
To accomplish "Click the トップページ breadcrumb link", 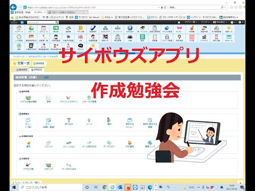I will pyautogui.click(x=18, y=56).
